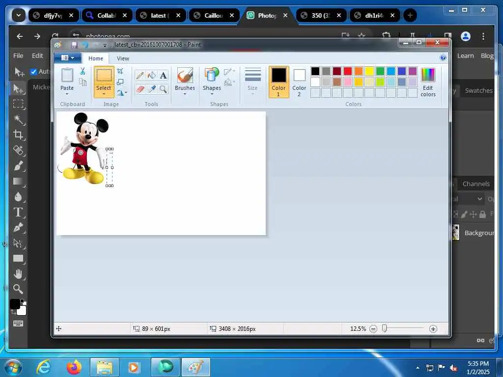Click the Paint Help question mark icon
This screenshot has height=377, width=503.
pos(443,58)
